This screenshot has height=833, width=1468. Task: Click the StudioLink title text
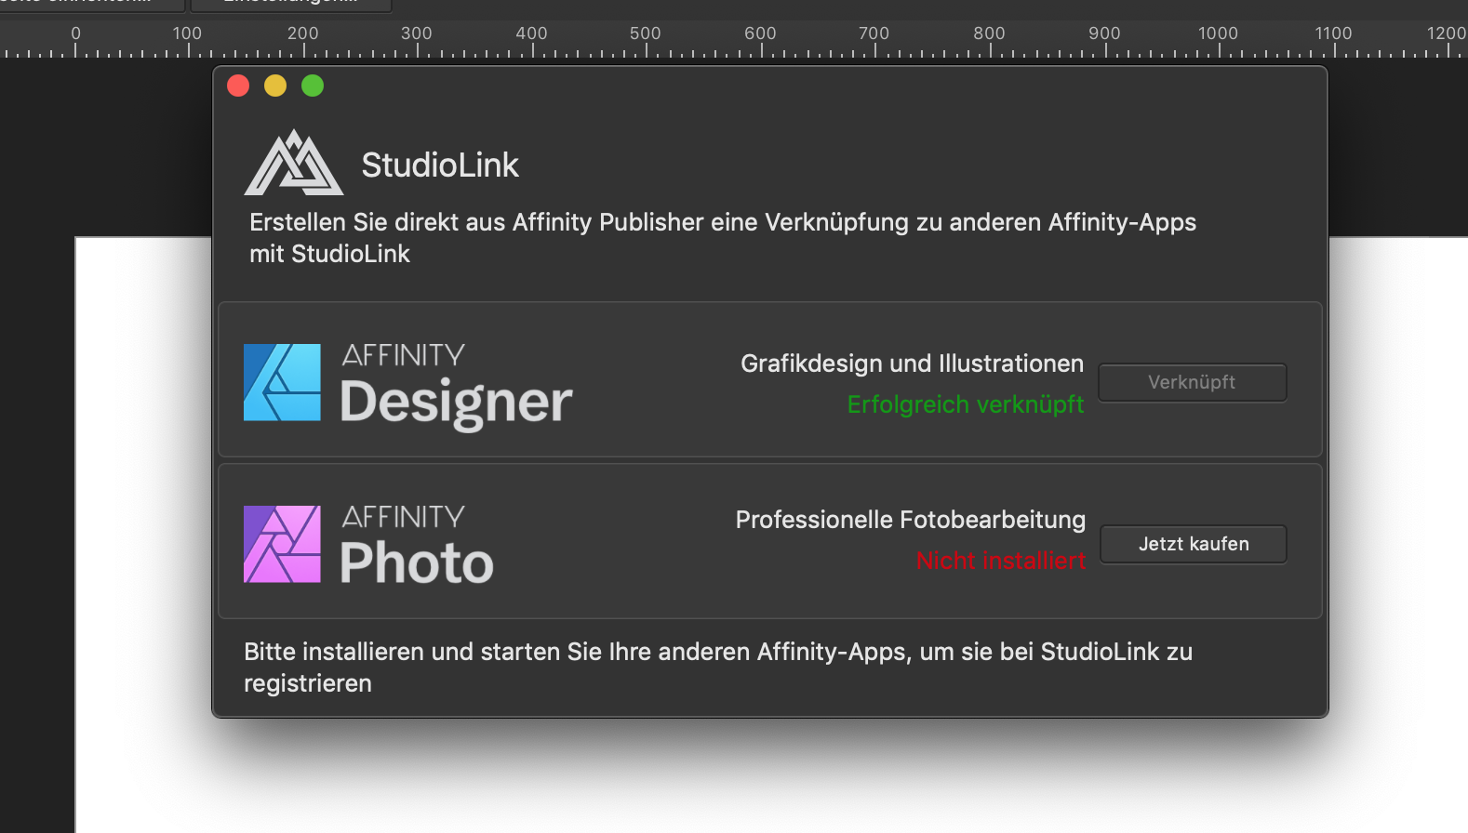(440, 165)
